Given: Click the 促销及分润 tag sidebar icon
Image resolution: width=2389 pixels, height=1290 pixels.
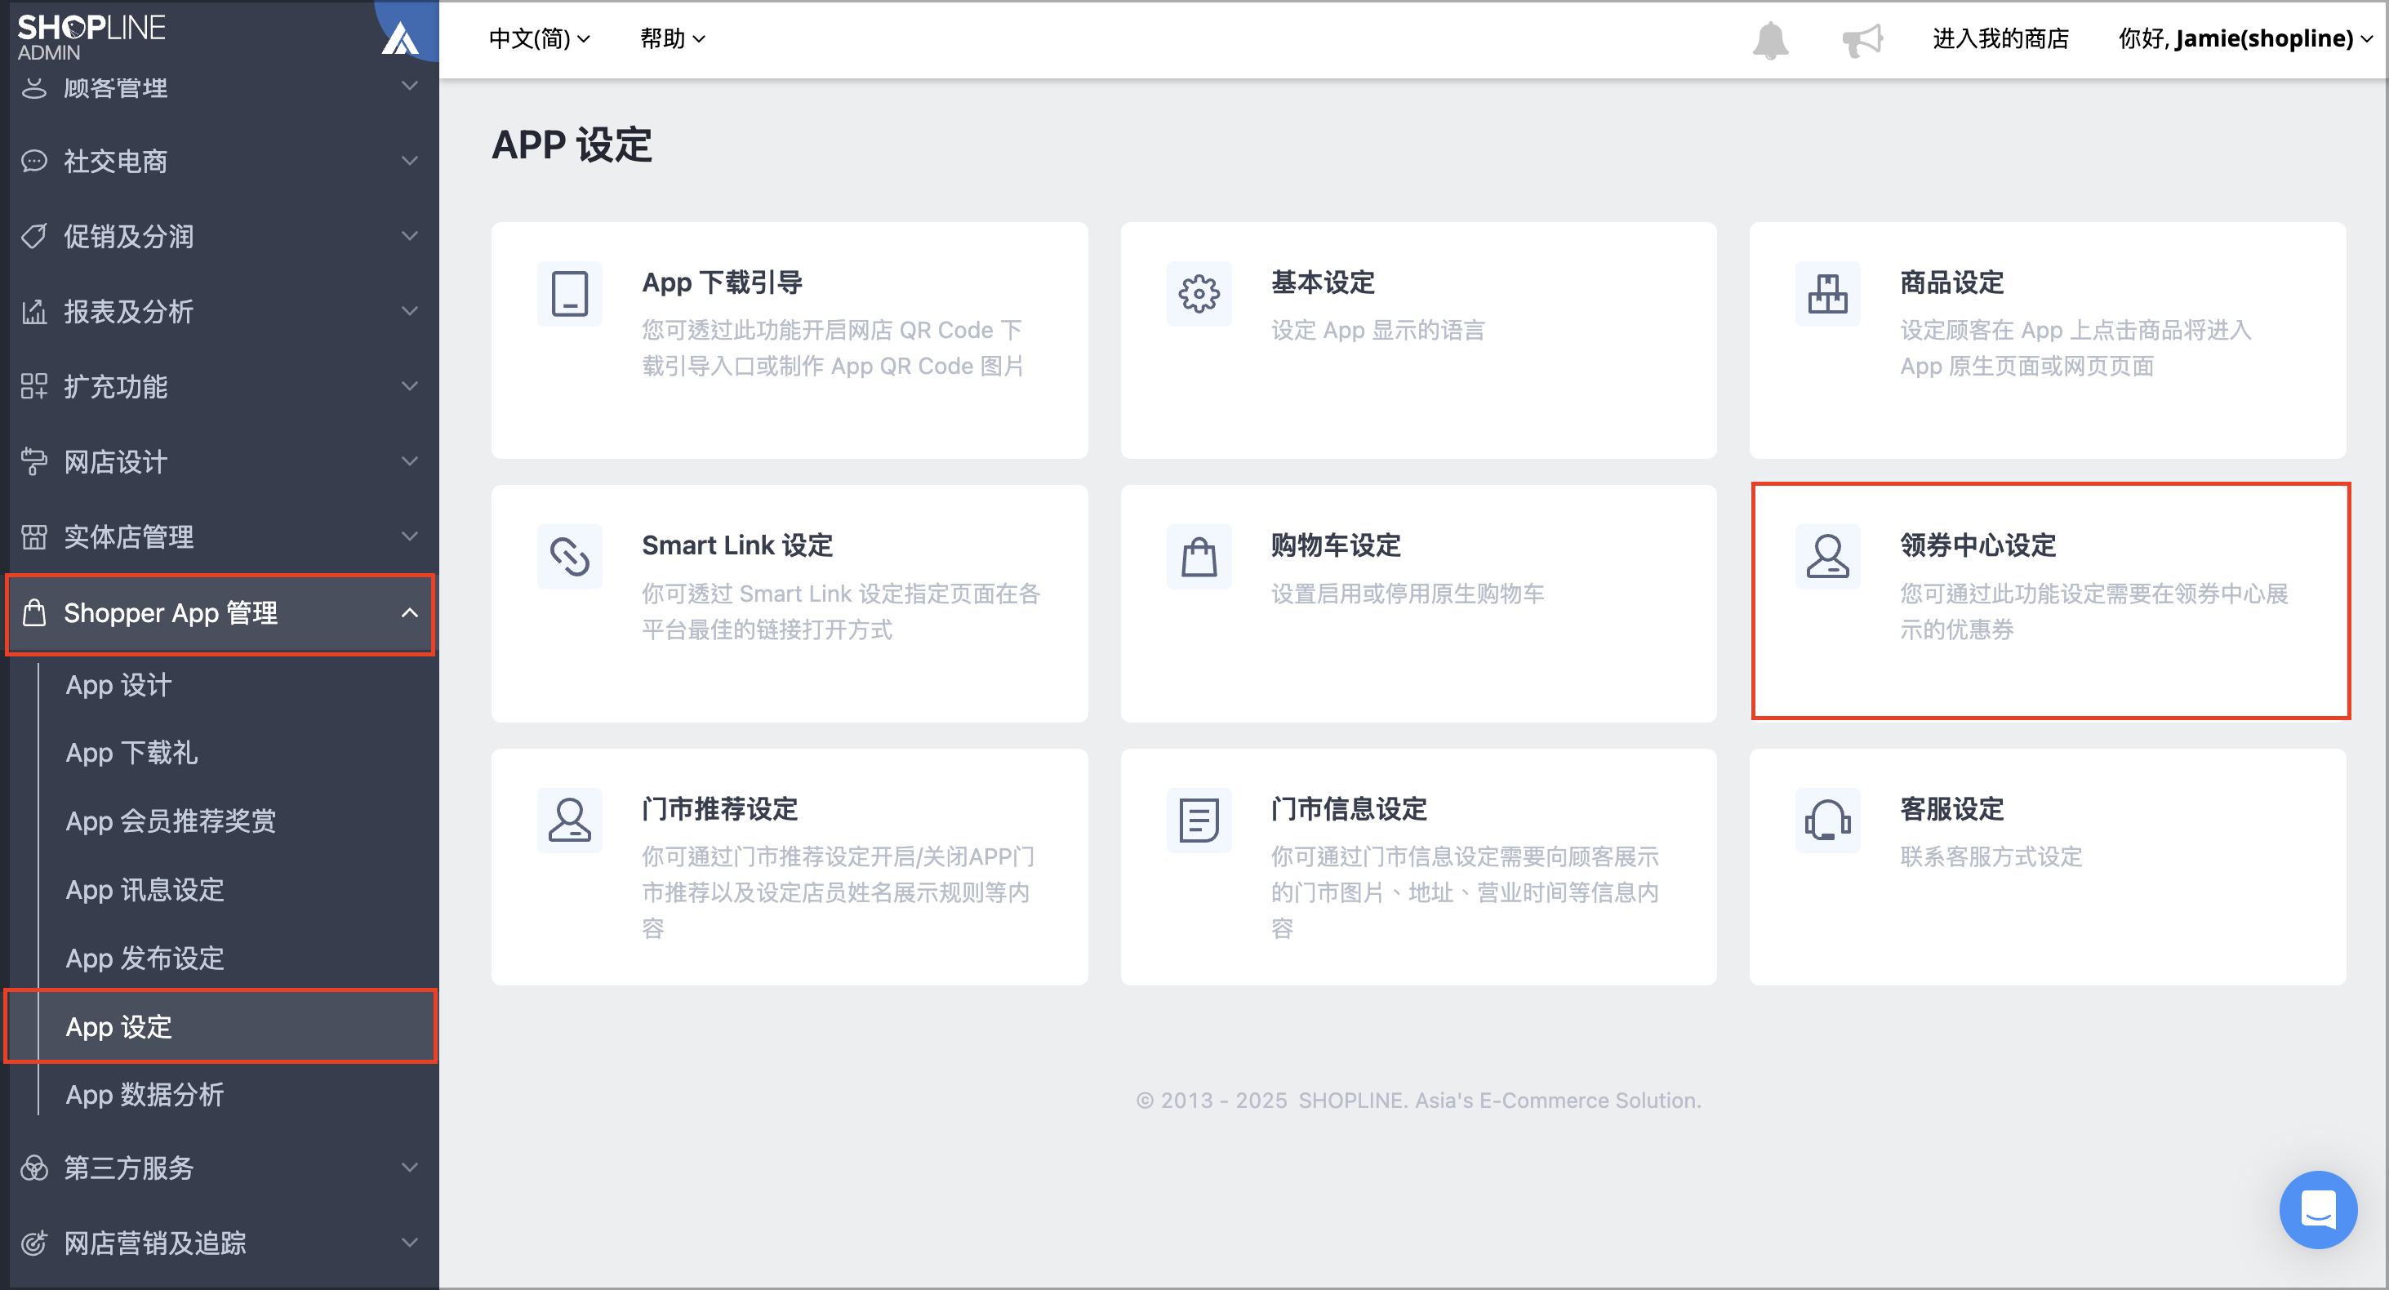Looking at the screenshot, I should pyautogui.click(x=33, y=237).
